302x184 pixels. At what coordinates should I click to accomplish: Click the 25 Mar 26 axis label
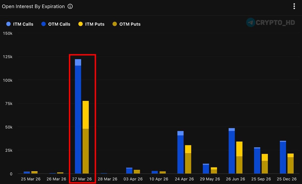[31, 179]
